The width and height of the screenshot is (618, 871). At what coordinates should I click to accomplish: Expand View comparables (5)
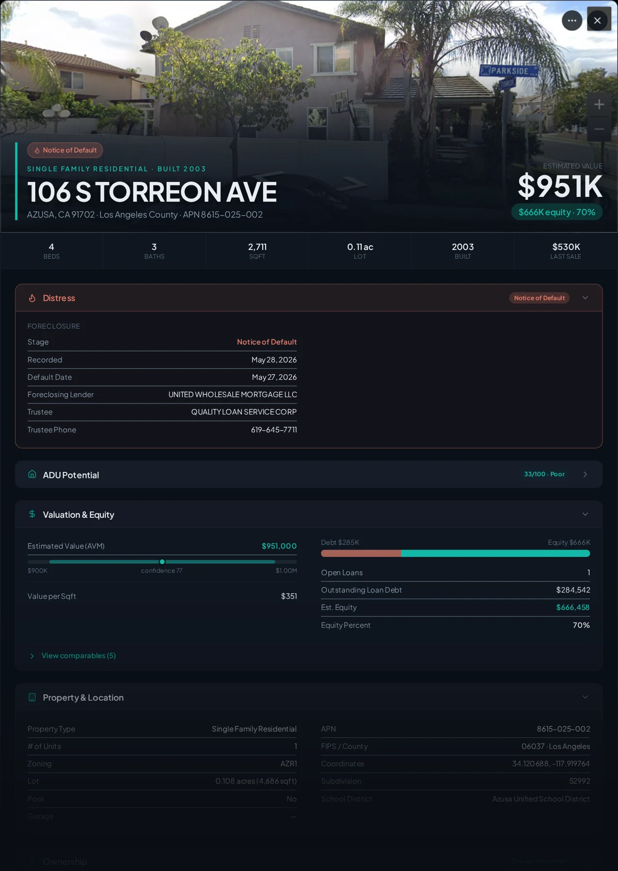point(73,655)
